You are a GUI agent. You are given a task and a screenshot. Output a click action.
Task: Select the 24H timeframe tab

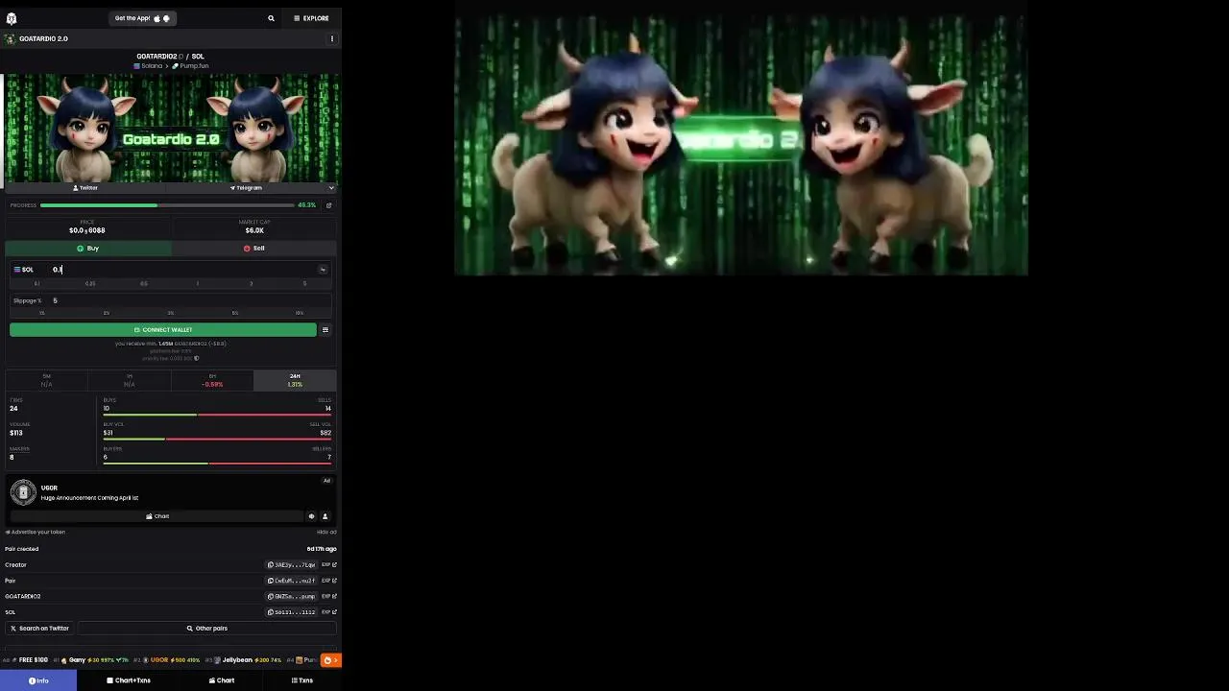295,380
